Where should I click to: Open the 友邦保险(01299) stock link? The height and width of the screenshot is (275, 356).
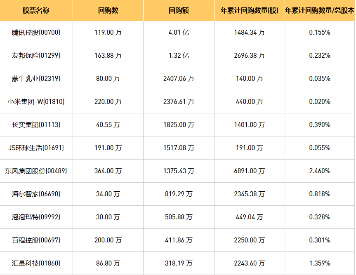click(x=36, y=55)
